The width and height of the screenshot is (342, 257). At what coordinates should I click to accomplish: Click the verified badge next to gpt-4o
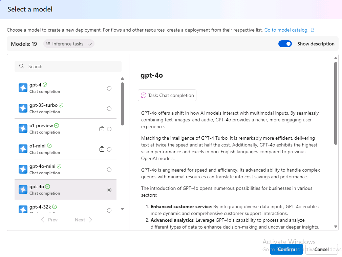click(48, 186)
